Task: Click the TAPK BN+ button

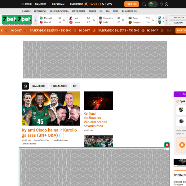Action: click(x=131, y=4)
